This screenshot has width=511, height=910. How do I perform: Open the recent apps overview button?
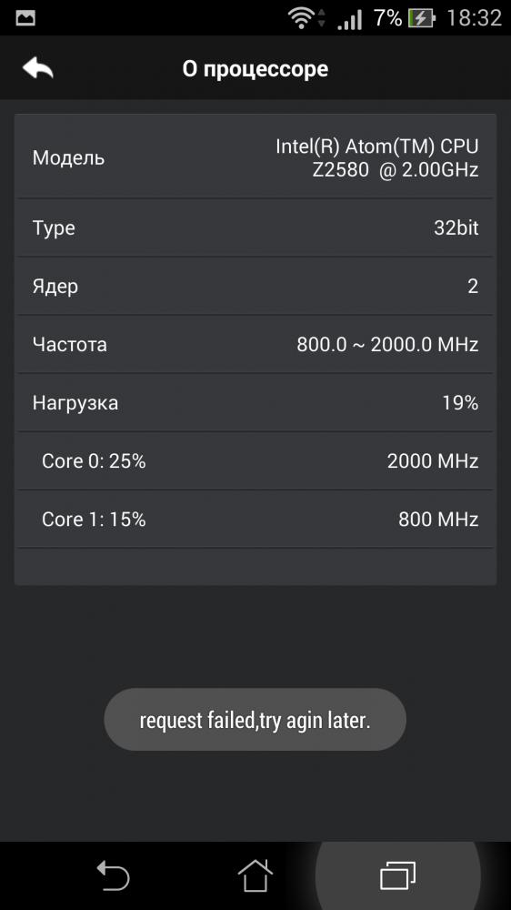(398, 875)
